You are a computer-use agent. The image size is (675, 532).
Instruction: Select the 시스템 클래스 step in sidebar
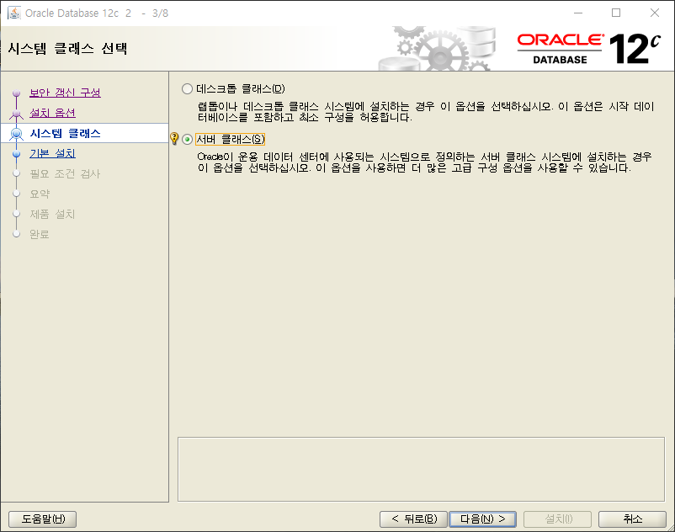point(65,133)
